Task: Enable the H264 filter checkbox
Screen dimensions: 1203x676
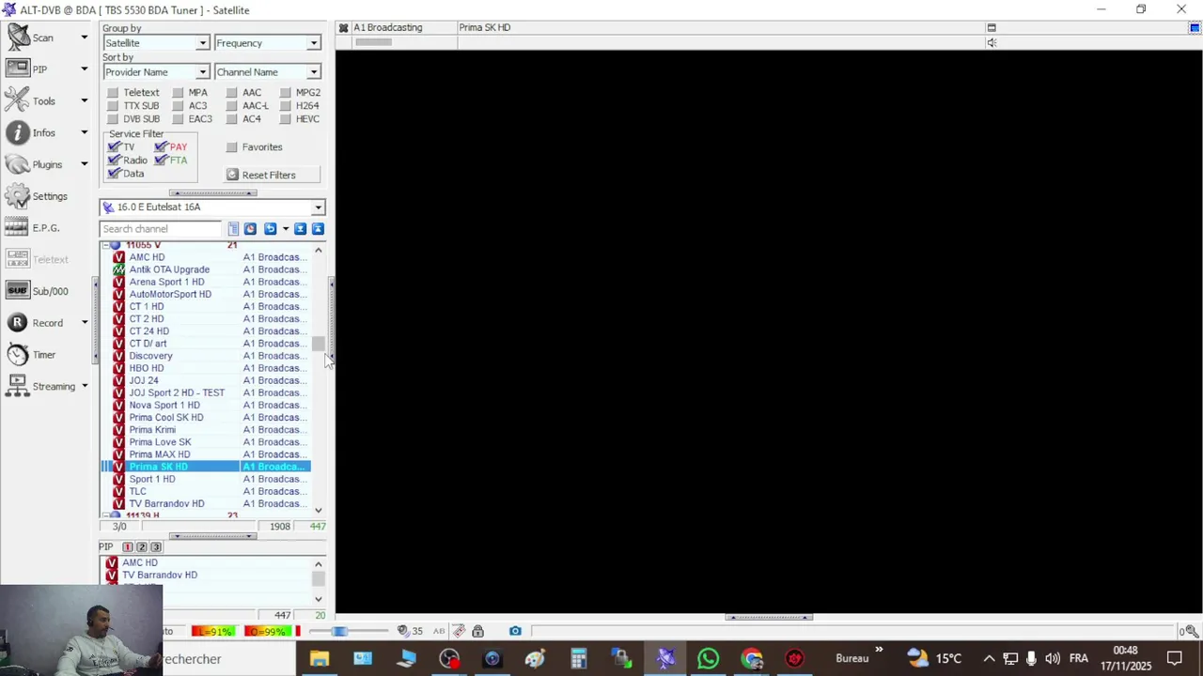Action: pos(286,106)
